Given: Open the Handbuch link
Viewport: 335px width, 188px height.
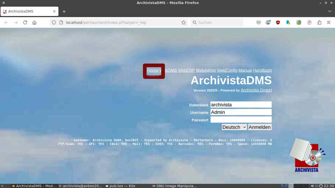Looking at the screenshot, I should coord(262,70).
